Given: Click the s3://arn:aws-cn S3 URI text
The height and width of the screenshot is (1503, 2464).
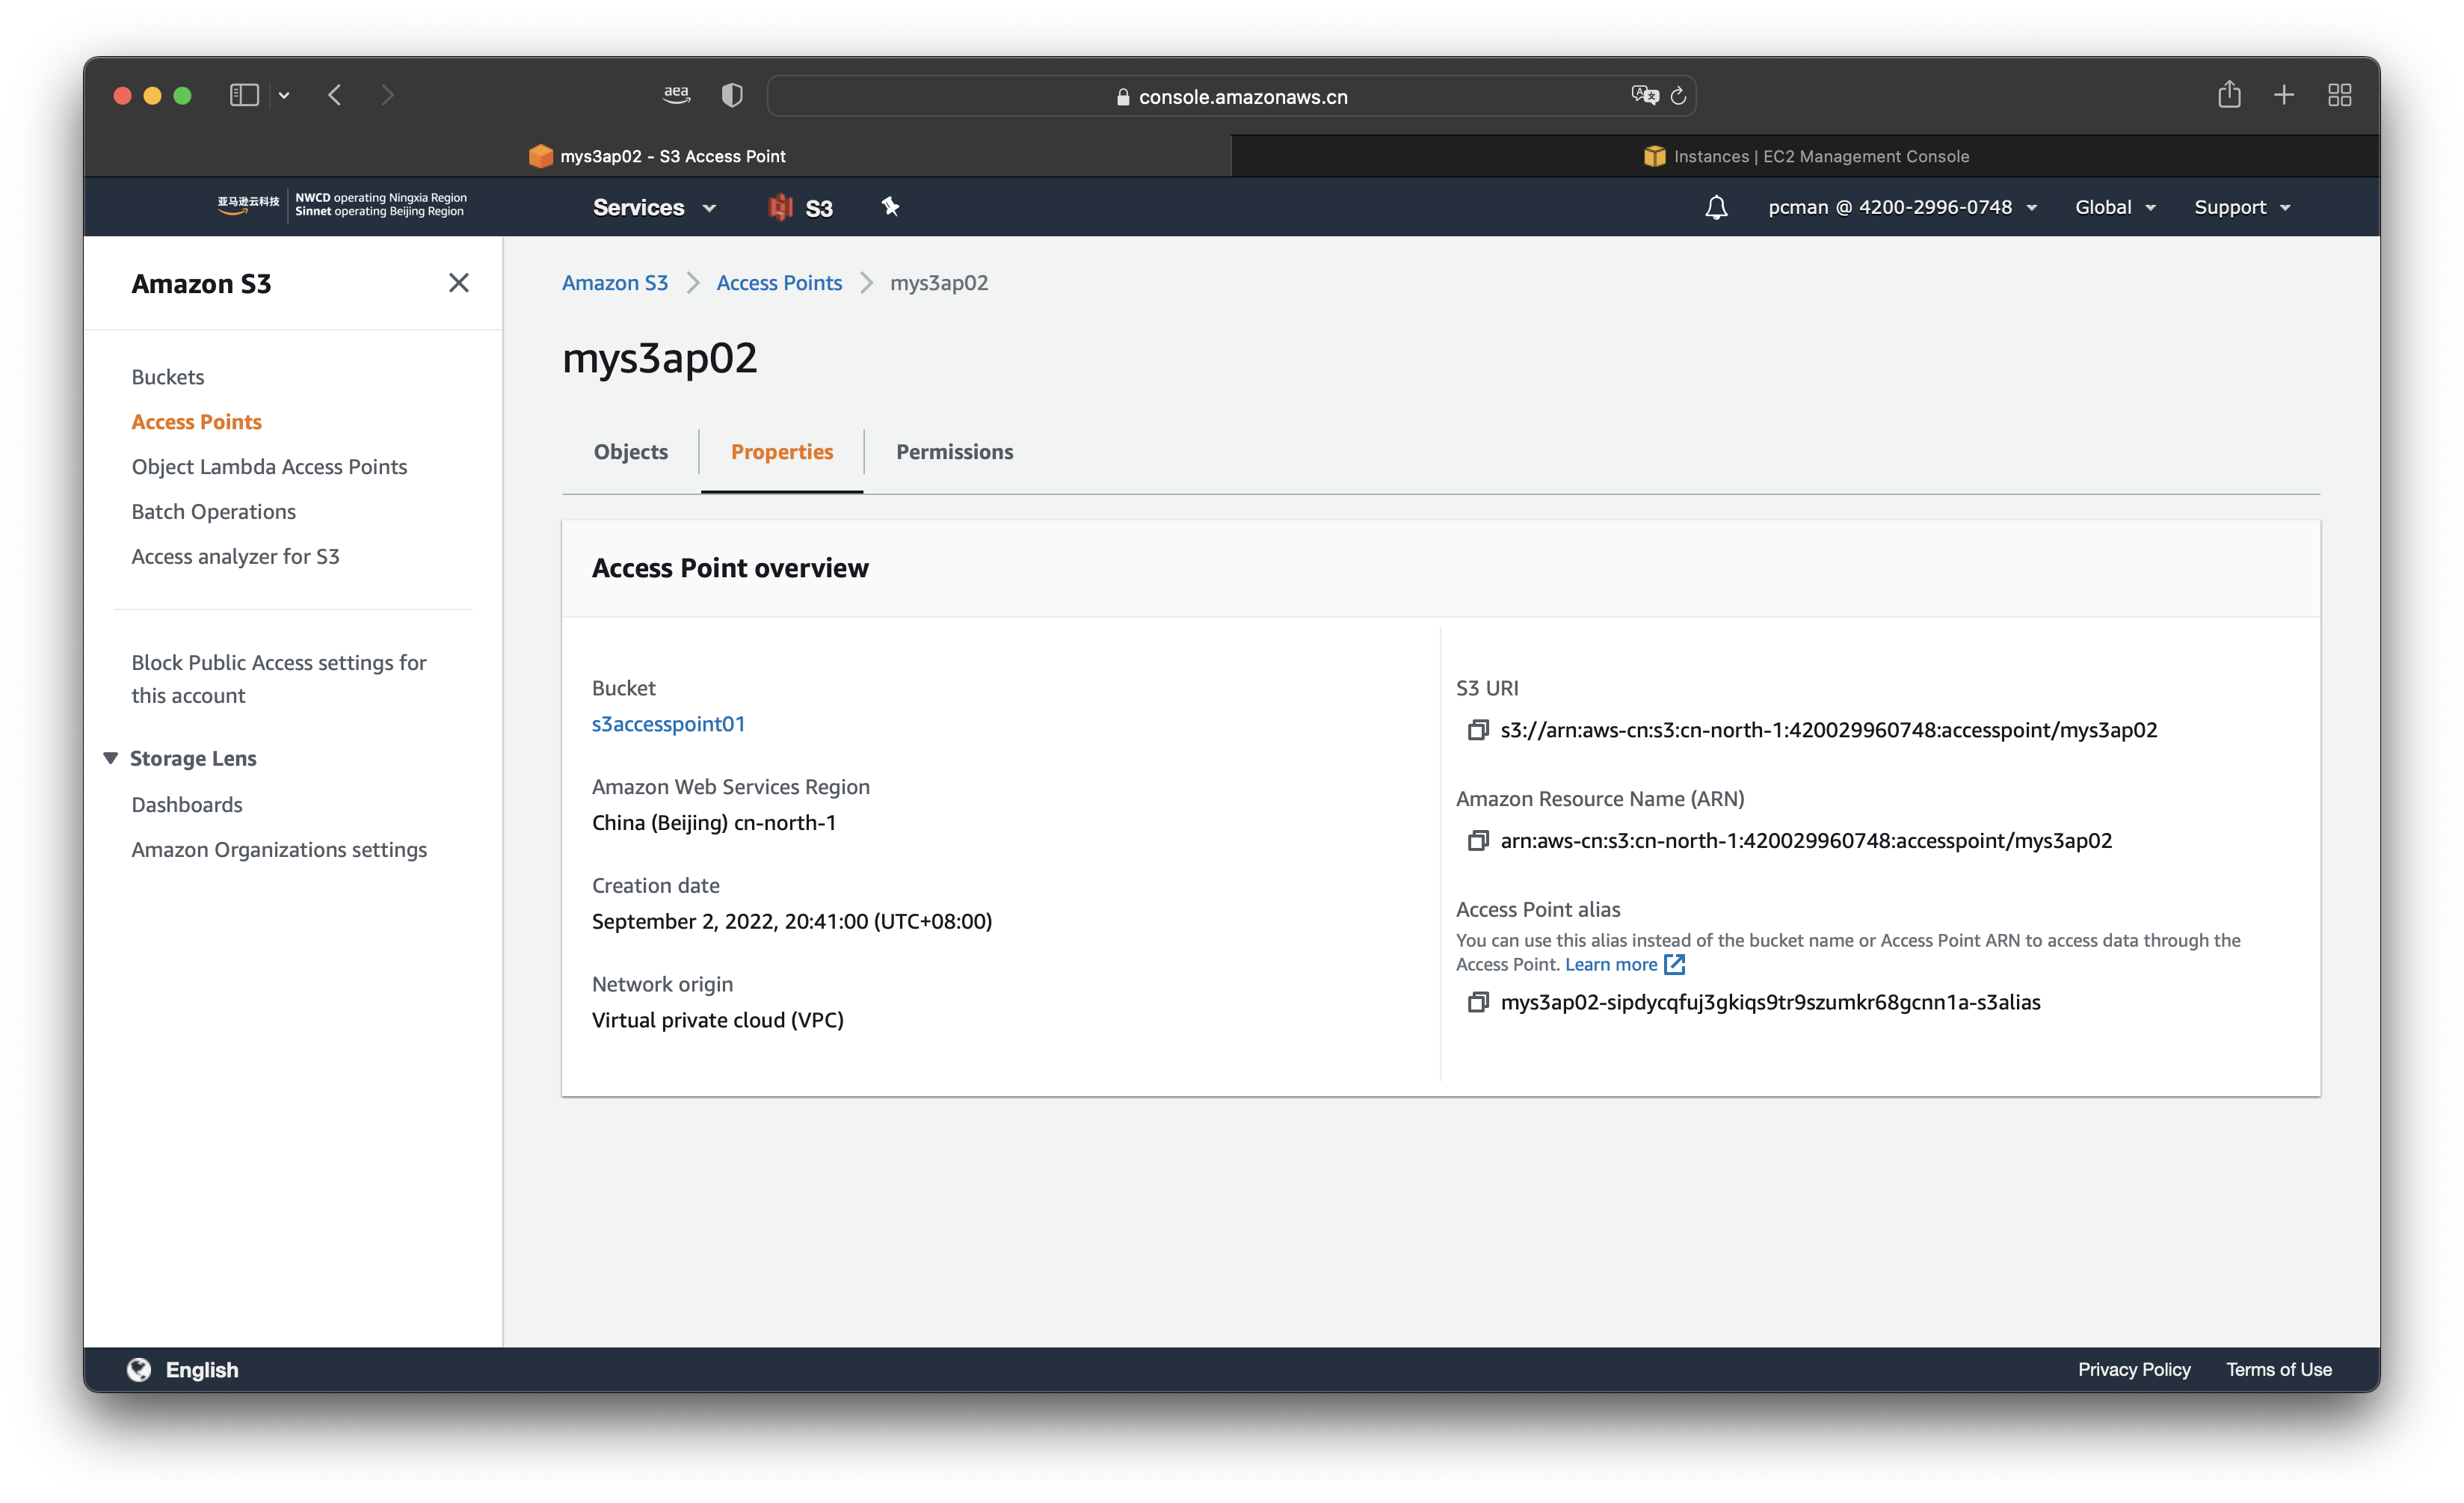Looking at the screenshot, I should click(x=1828, y=730).
